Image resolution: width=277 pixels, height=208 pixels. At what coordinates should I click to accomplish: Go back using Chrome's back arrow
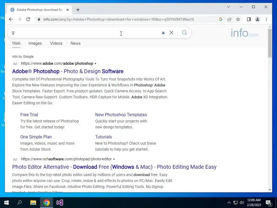[x=11, y=19]
